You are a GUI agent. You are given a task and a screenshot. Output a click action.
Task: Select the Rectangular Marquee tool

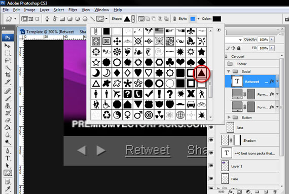click(8, 53)
